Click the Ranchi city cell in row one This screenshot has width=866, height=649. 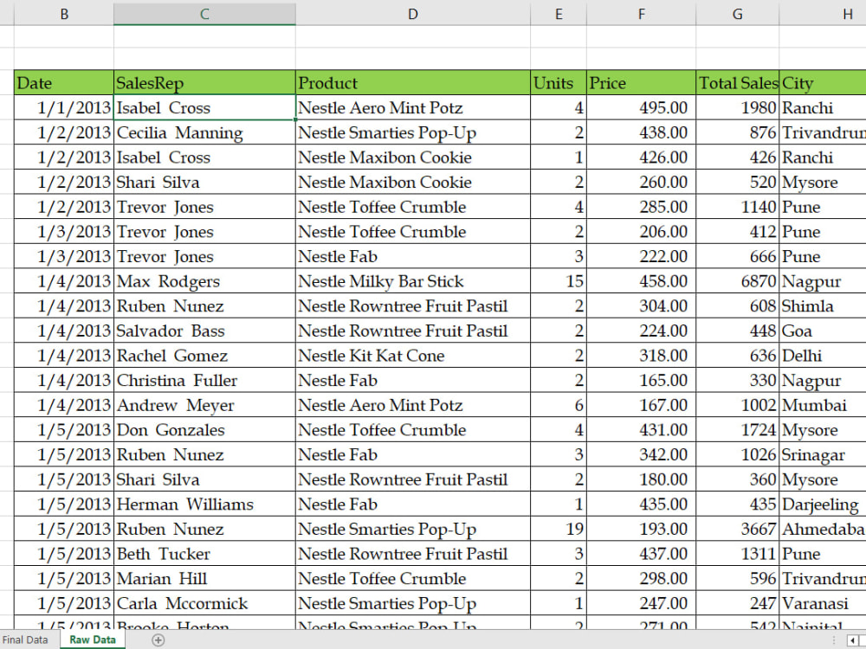812,108
